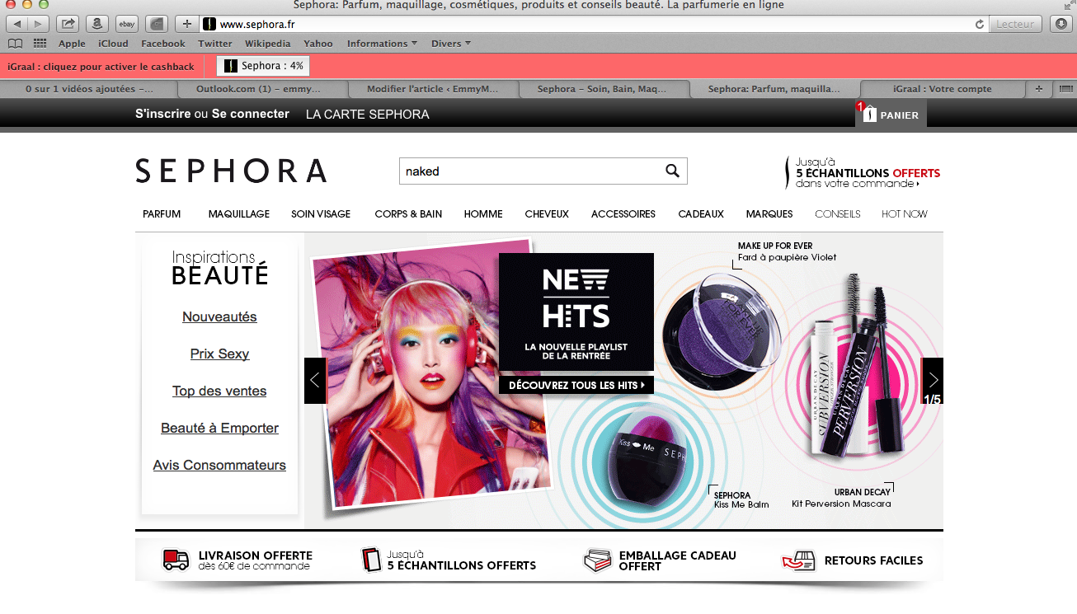The height and width of the screenshot is (614, 1077).
Task: Reload the page with refresh icon
Action: tap(979, 24)
